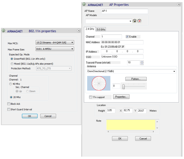This screenshot has height=159, width=184.
Task: Switch to the 2.4 GHz tab
Action: pos(90,29)
